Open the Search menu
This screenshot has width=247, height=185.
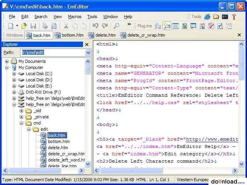click(x=41, y=17)
